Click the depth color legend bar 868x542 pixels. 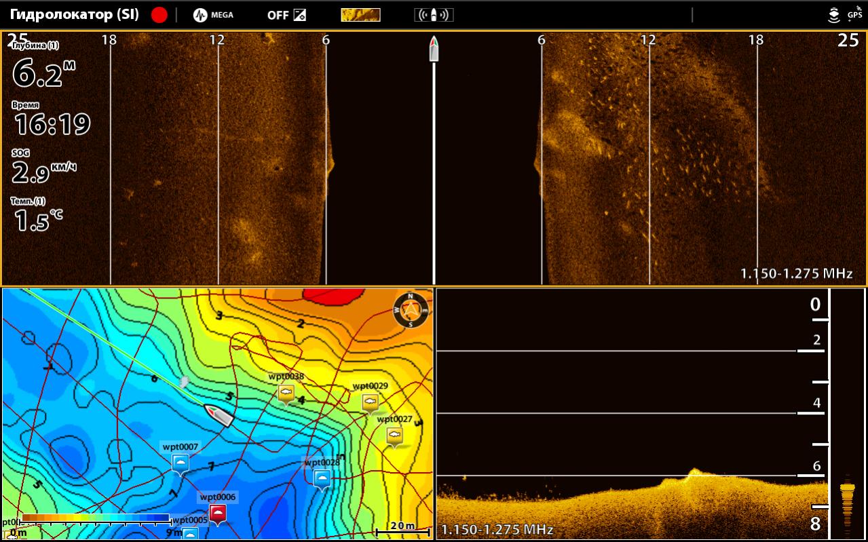tap(95, 518)
